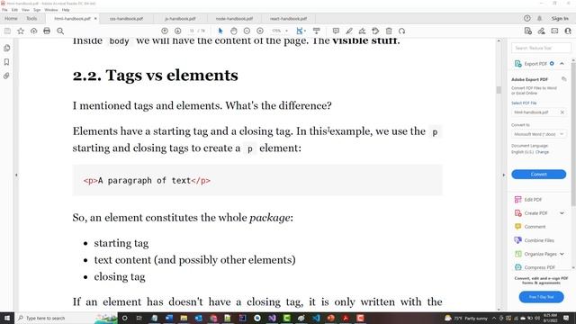This screenshot has width=576, height=324.
Task: Open the page thumbnails panel
Action: (x=6, y=48)
